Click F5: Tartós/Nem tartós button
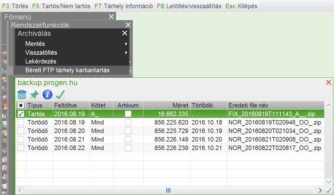Image resolution: width=334 pixels, height=195 pixels. click(61, 6)
